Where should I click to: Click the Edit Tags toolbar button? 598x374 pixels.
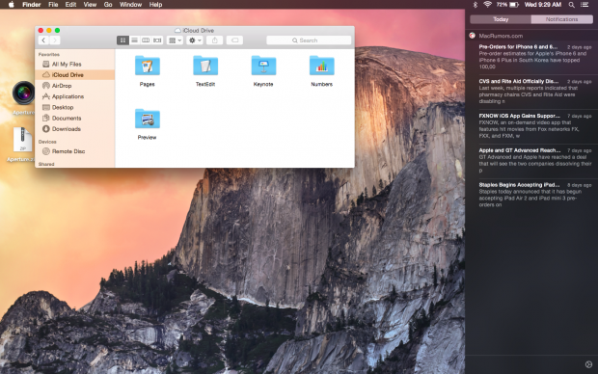click(x=234, y=40)
